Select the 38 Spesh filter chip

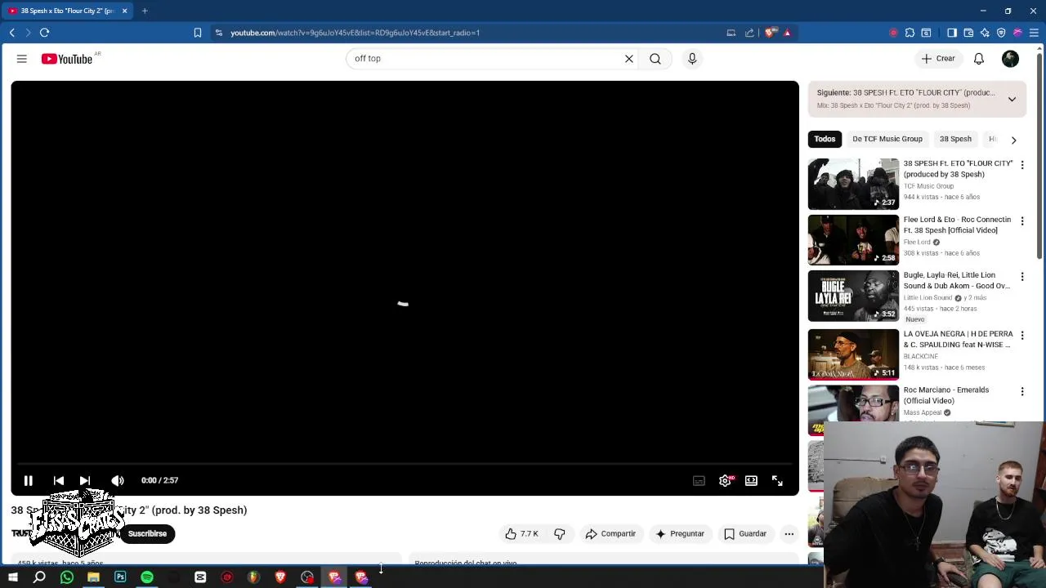click(955, 139)
